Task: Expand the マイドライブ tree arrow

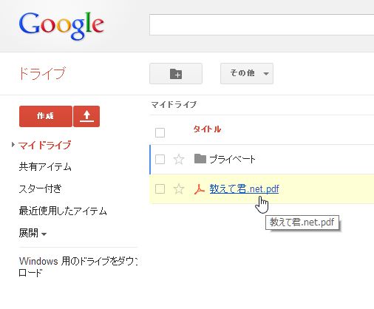Action: (13, 145)
